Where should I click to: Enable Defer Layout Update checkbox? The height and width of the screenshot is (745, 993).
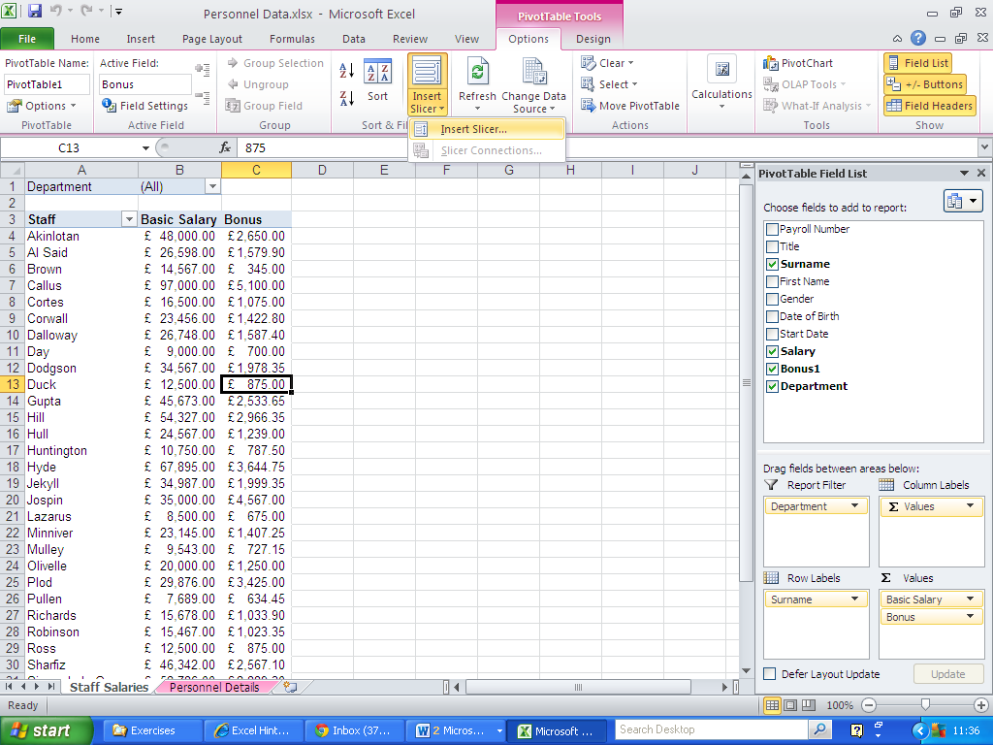click(770, 674)
